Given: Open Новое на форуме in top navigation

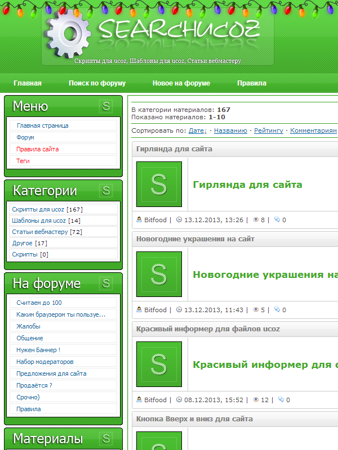Looking at the screenshot, I should point(181,83).
